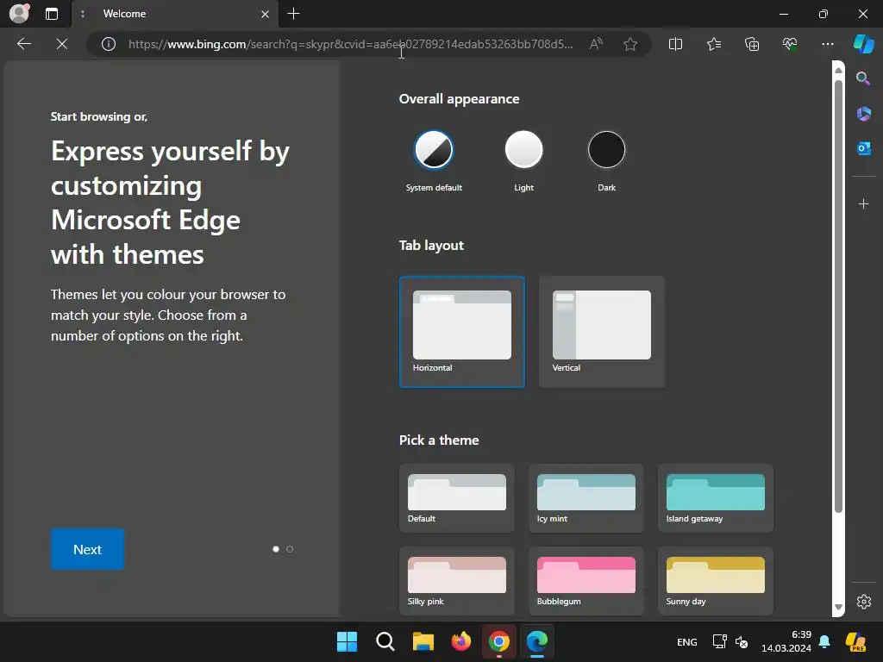
Task: Open the browser profile avatar
Action: click(20, 13)
